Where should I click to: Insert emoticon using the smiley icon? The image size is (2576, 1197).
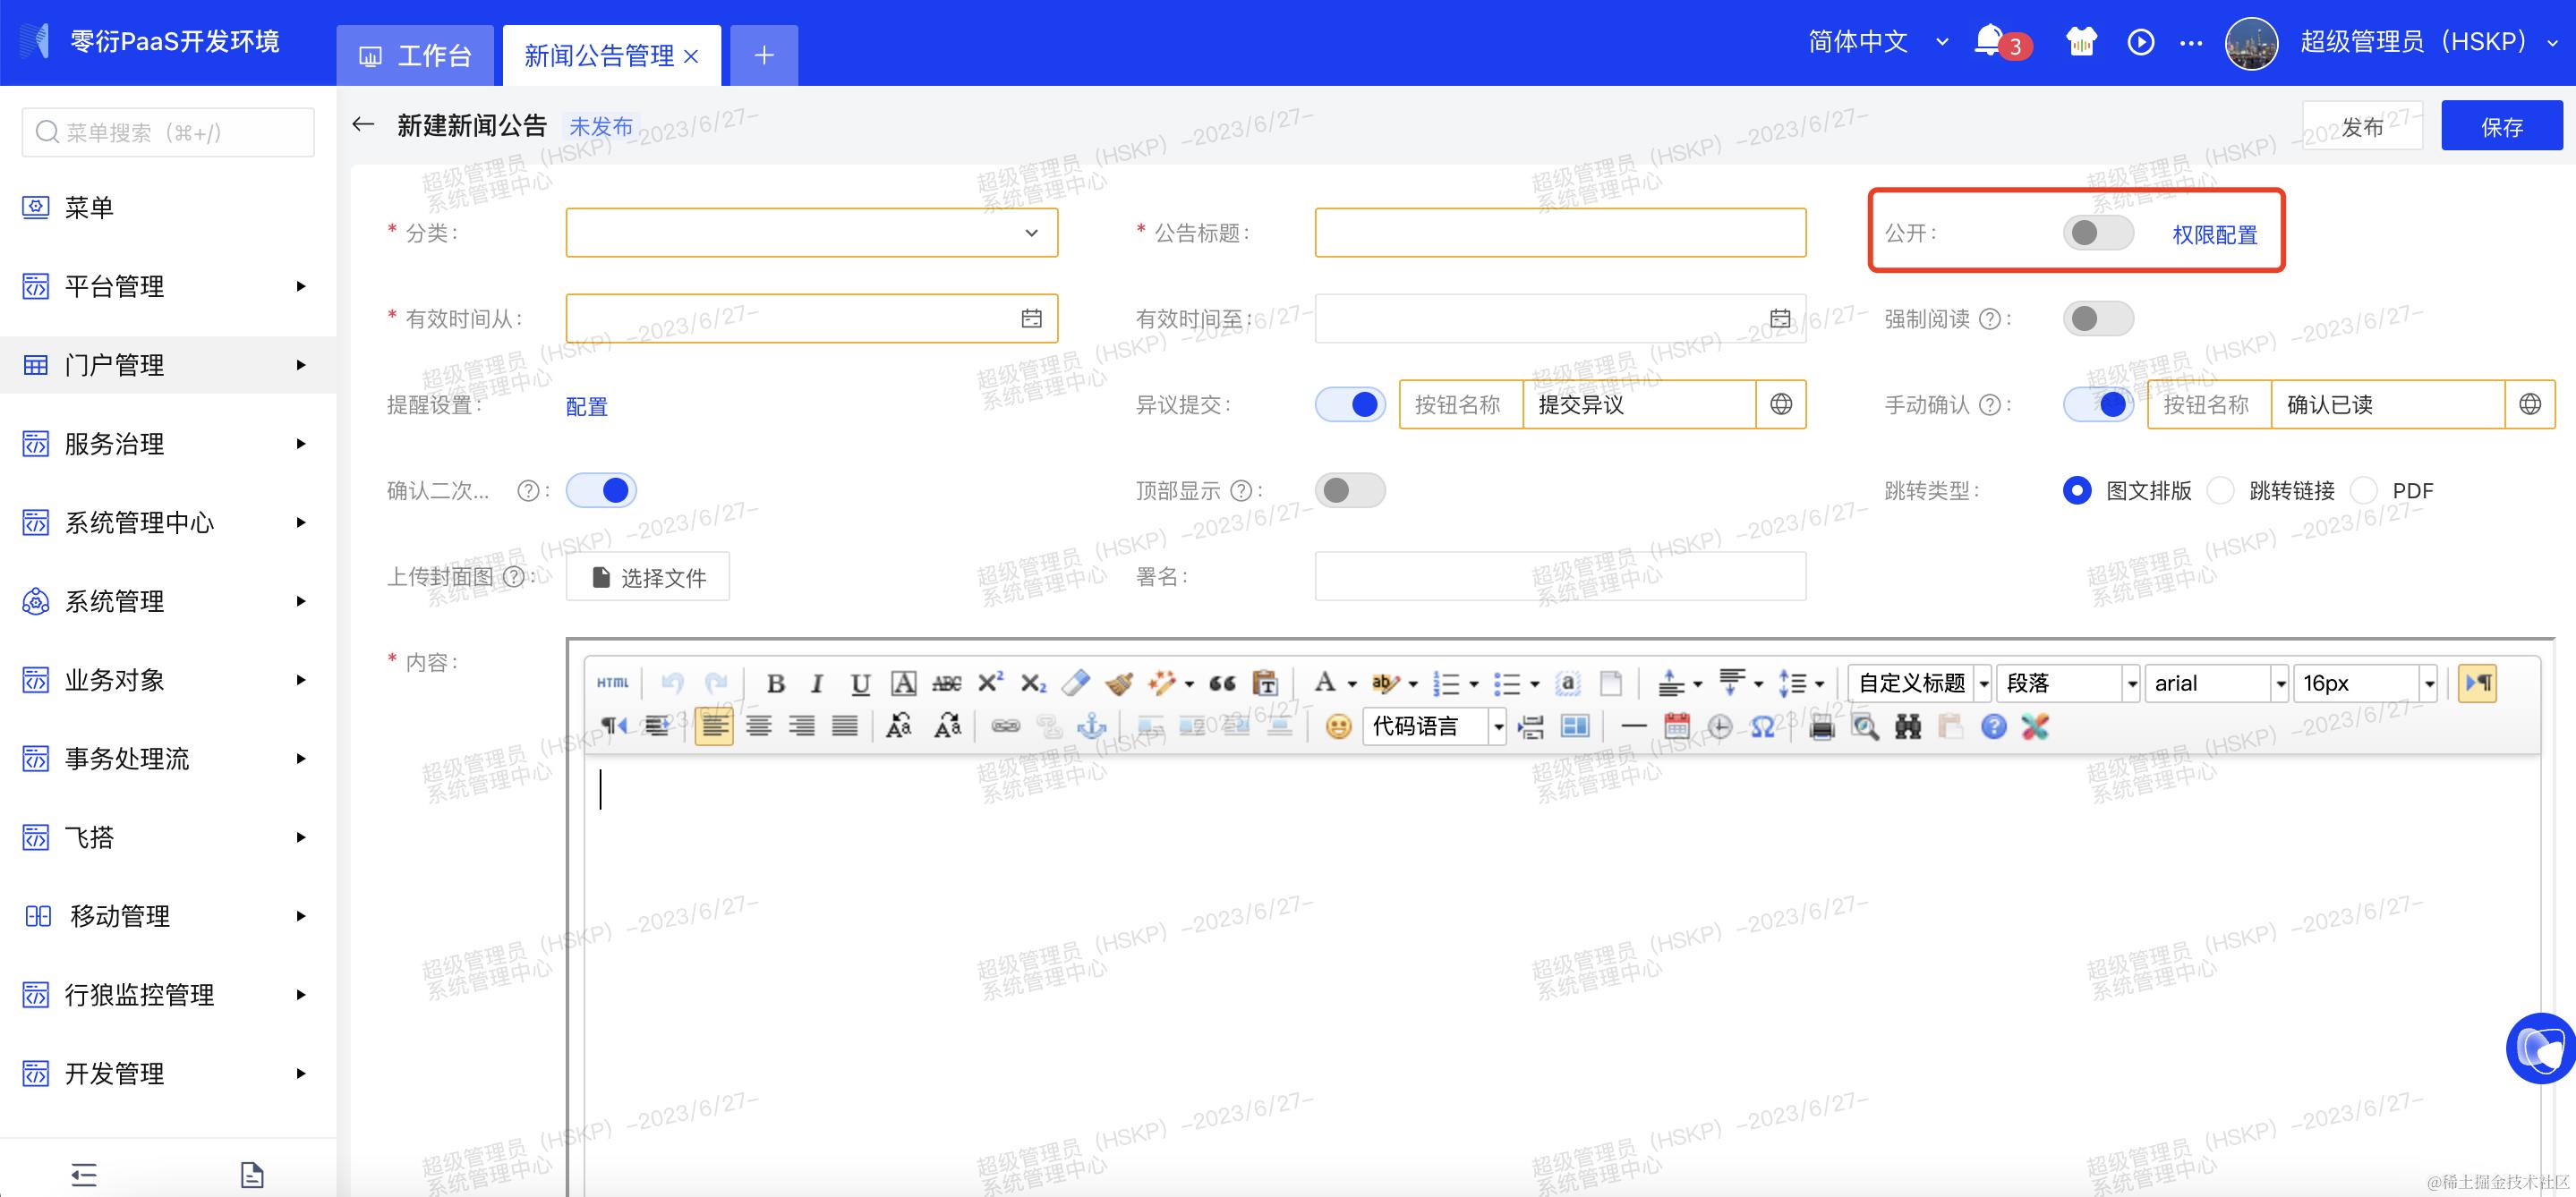click(x=1338, y=726)
